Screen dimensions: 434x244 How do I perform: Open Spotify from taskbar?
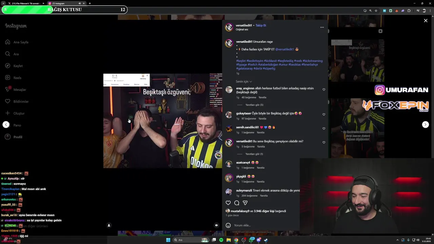click(221, 240)
